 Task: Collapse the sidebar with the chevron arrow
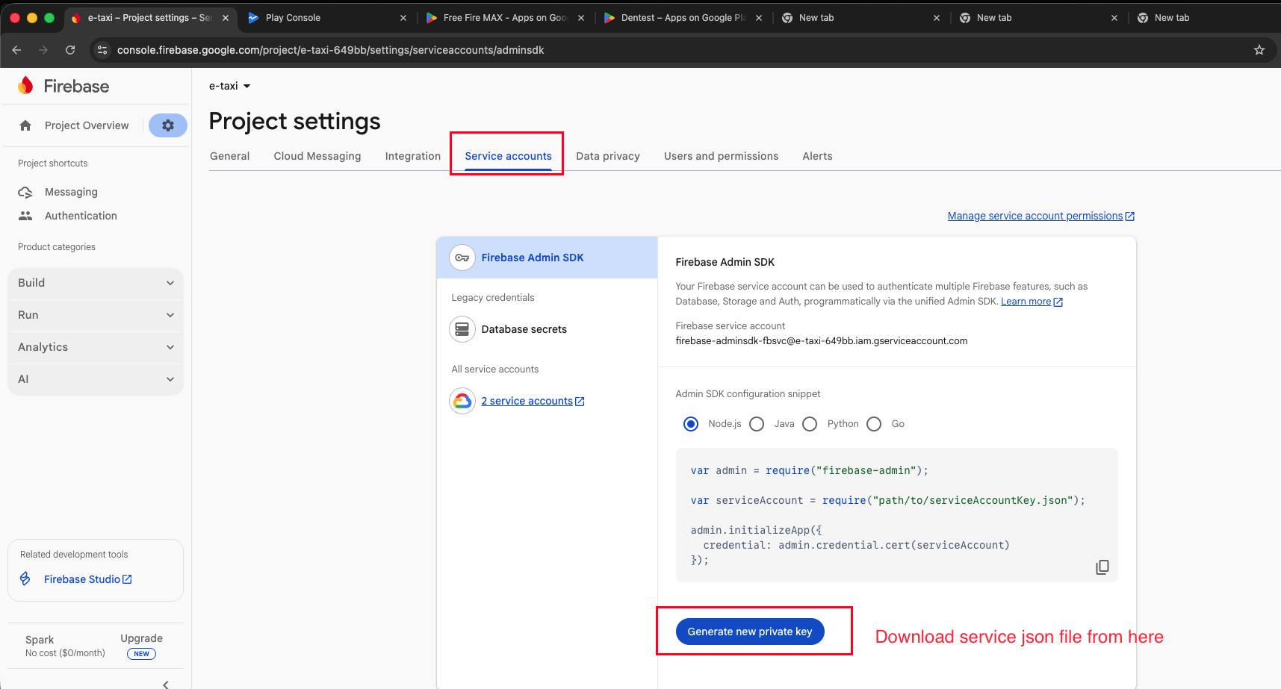click(x=166, y=684)
